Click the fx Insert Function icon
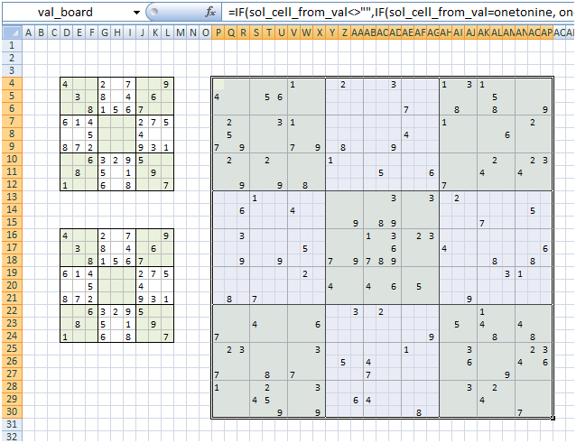The height and width of the screenshot is (443, 576). pyautogui.click(x=209, y=12)
